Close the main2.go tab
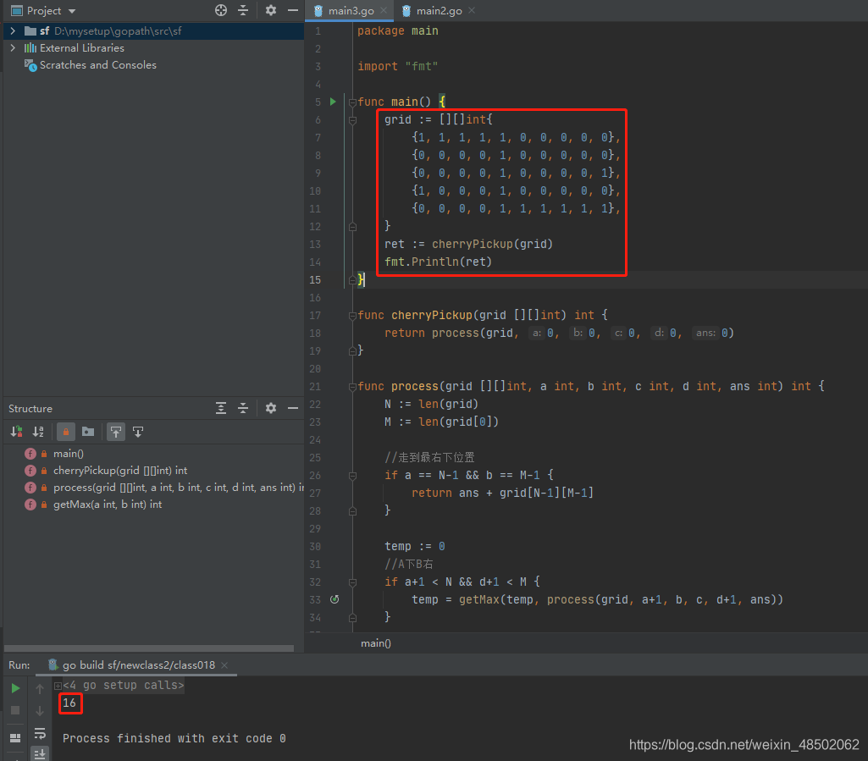868x761 pixels. coord(472,10)
